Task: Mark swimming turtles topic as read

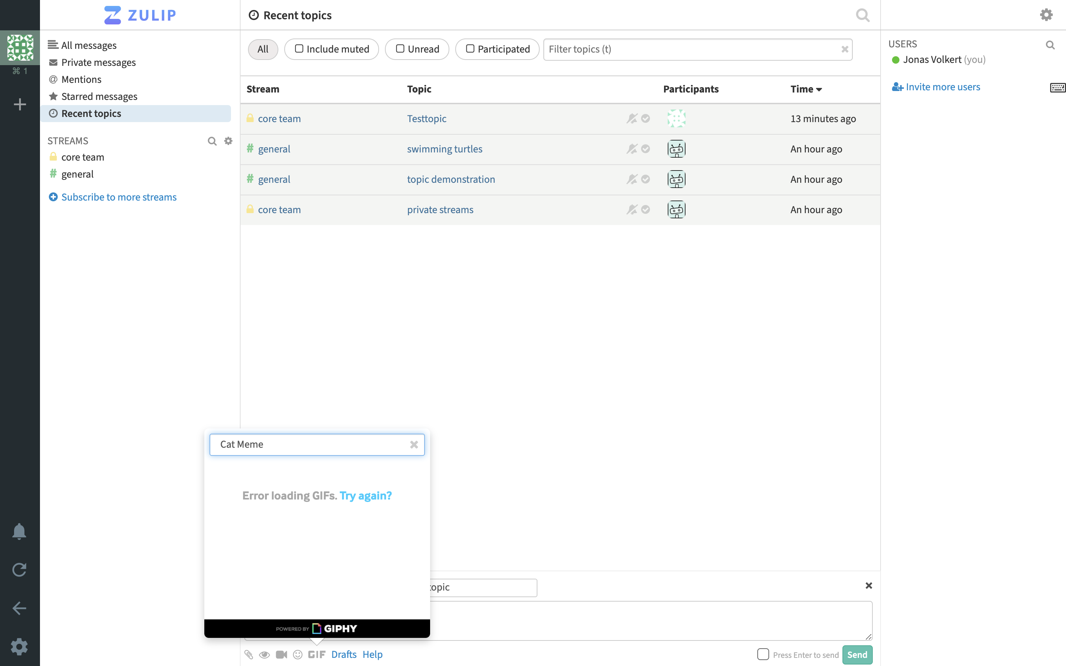Action: [645, 149]
